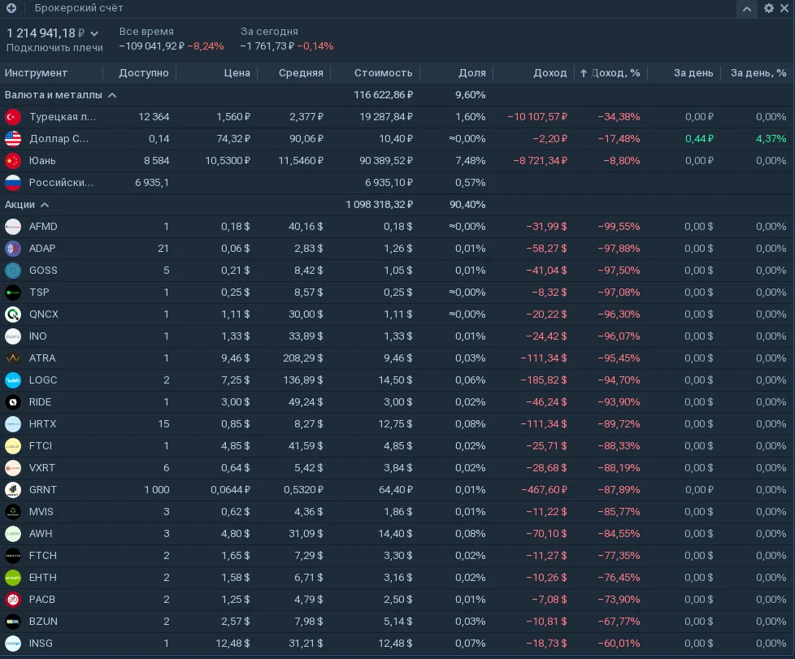
Task: Collapse widget with the top-right chevron button
Action: point(747,9)
